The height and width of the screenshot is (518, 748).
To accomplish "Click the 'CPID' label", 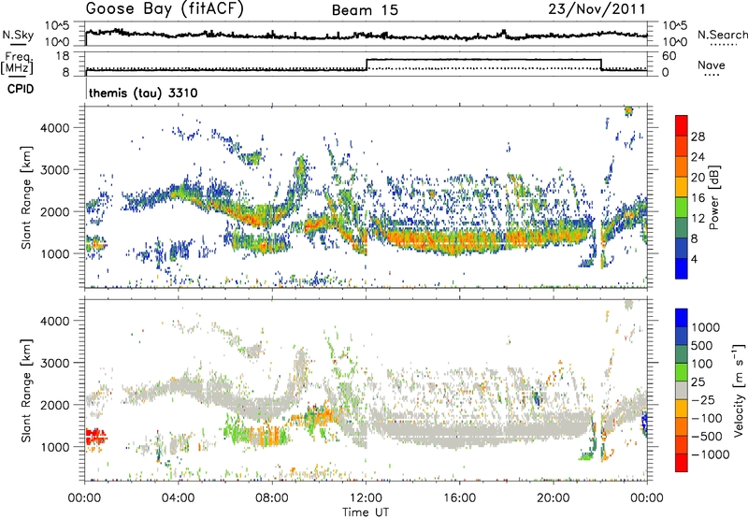I will pos(21,89).
